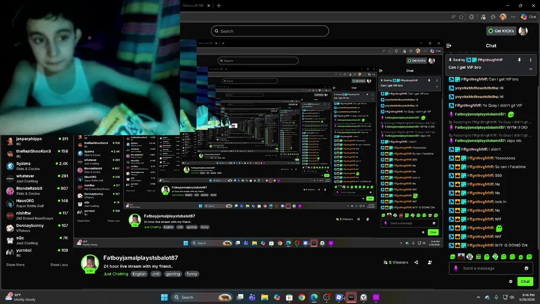Open pinned message three-dot options
The height and width of the screenshot is (304, 540).
[531, 60]
